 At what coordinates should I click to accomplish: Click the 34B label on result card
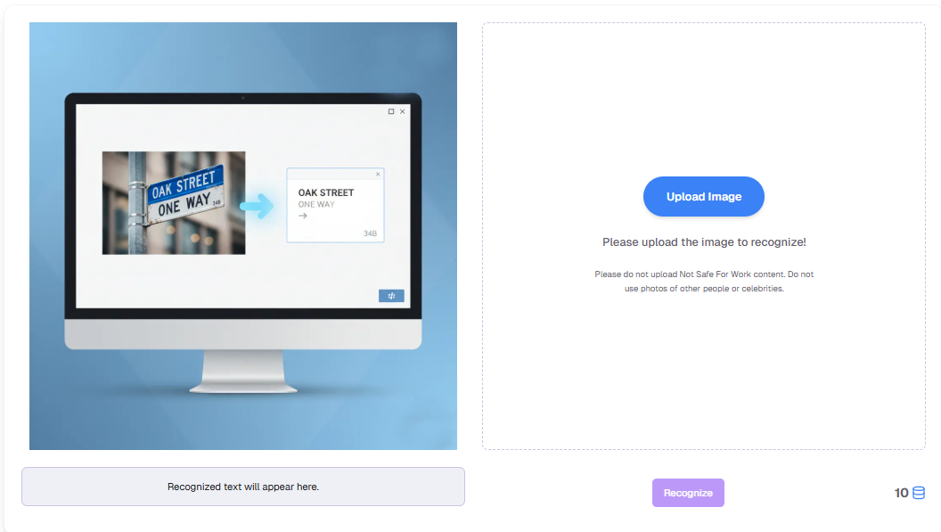coord(370,233)
